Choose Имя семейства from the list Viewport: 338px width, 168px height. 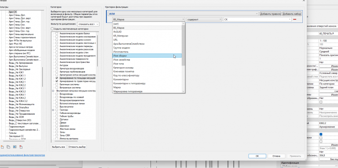click(x=147, y=60)
